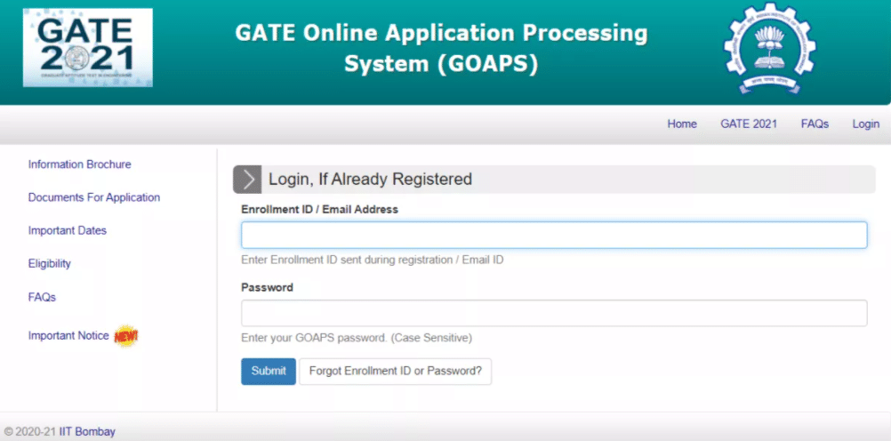Click the "© 2020-21" footer text
The image size is (891, 441).
[x=30, y=431]
